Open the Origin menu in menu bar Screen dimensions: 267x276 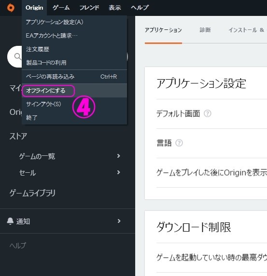[34, 8]
